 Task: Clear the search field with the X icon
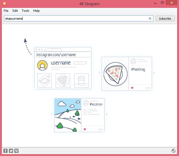pos(150,19)
